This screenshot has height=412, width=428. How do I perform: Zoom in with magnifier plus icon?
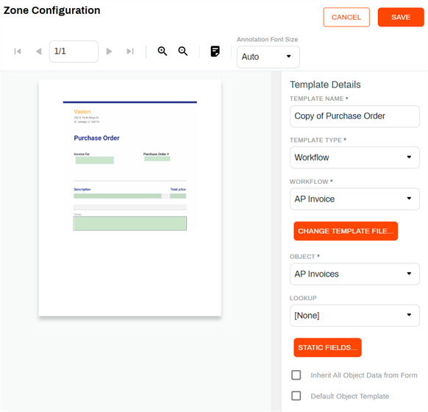[163, 51]
